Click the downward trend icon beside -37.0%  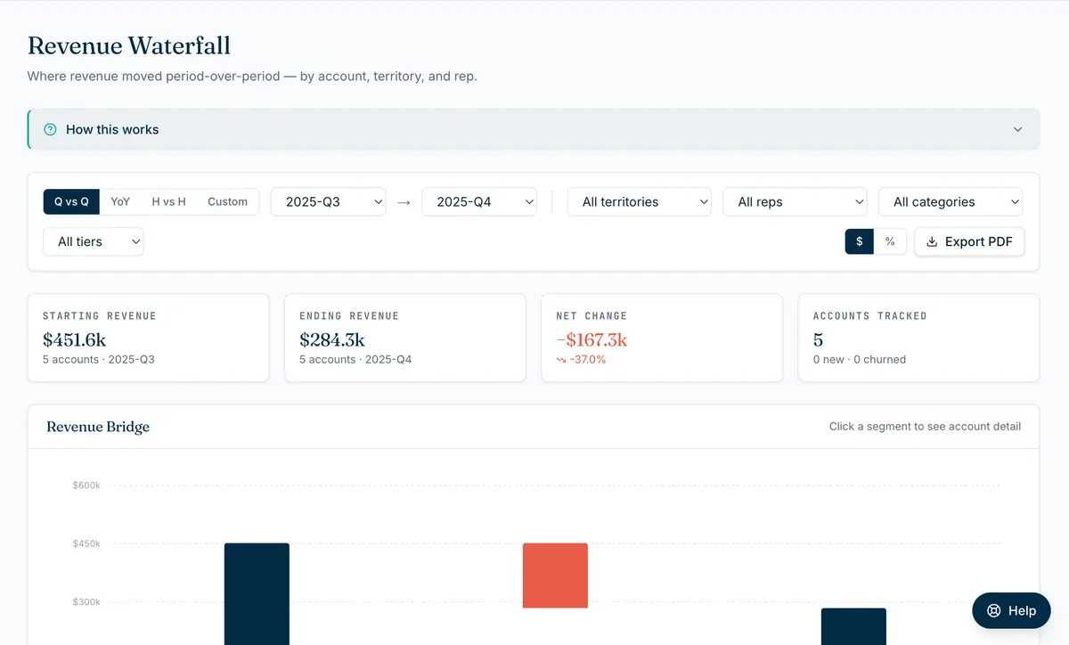(561, 360)
